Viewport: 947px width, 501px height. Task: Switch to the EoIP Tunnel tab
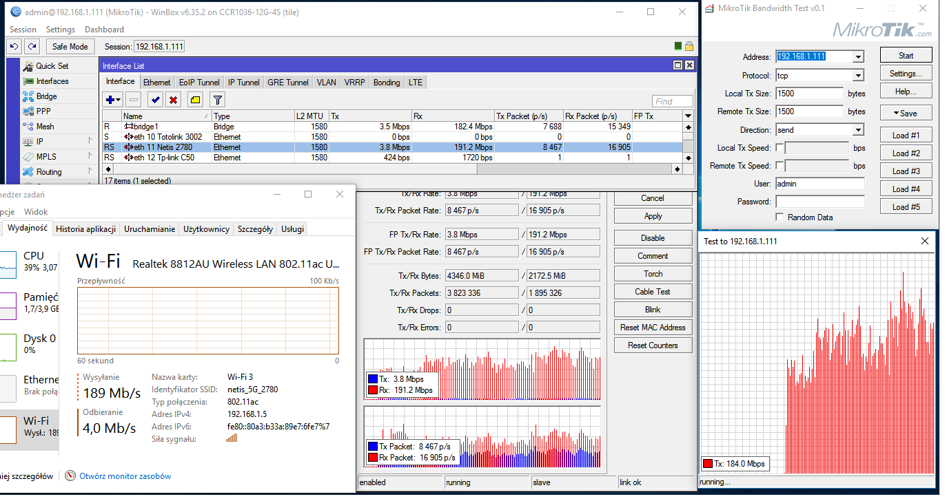pyautogui.click(x=199, y=83)
